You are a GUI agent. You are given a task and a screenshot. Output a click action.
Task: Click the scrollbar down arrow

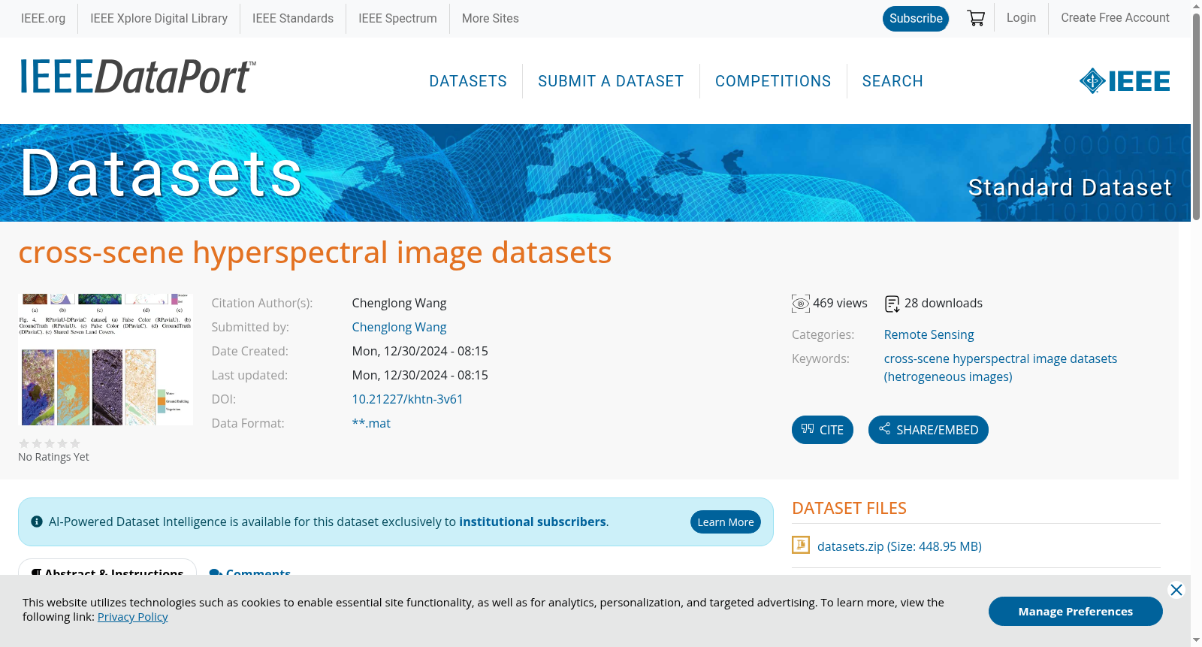coord(1196,640)
